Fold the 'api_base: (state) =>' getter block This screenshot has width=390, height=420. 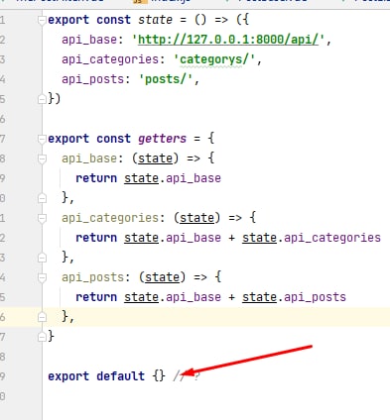coord(42,159)
